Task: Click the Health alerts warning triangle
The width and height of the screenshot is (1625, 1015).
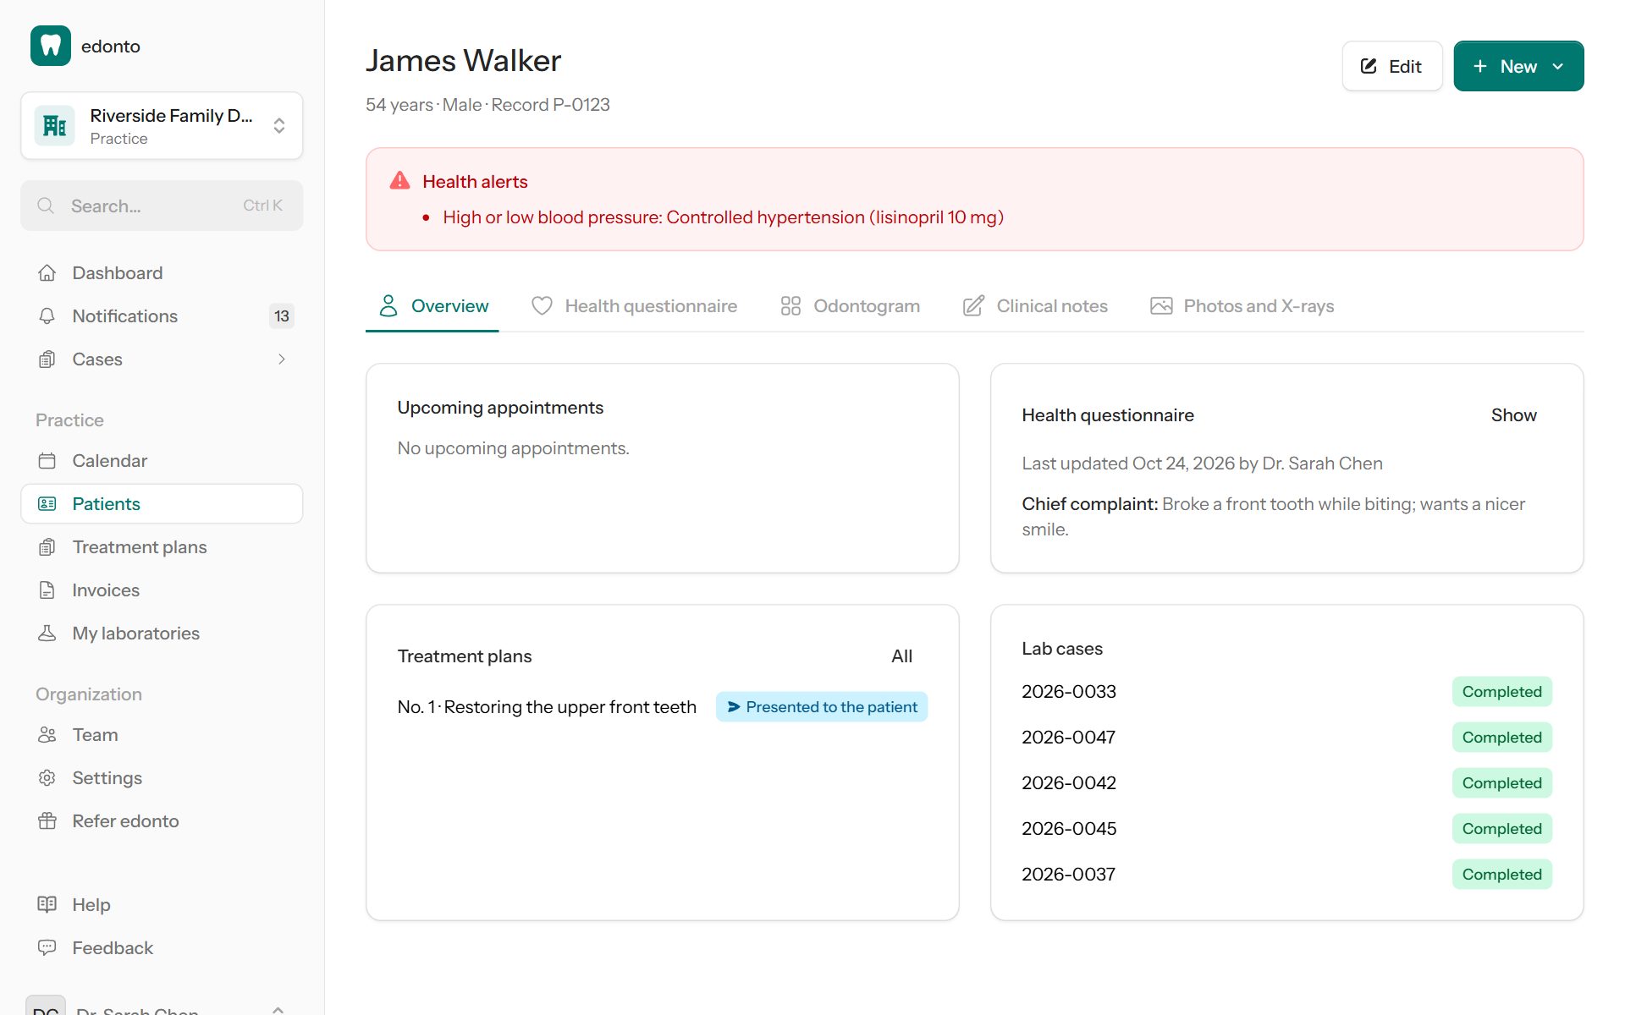Action: [399, 181]
